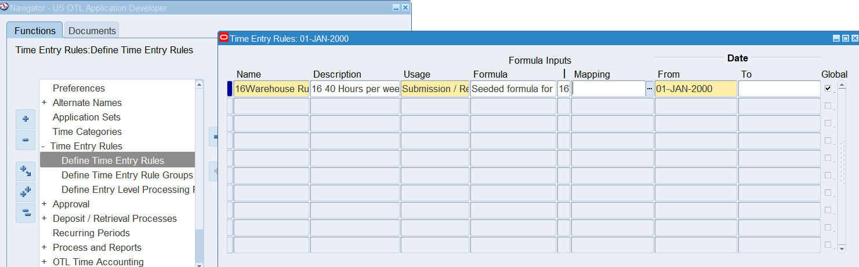Switch to the Documents tab
Image resolution: width=859 pixels, height=267 pixels.
point(92,31)
